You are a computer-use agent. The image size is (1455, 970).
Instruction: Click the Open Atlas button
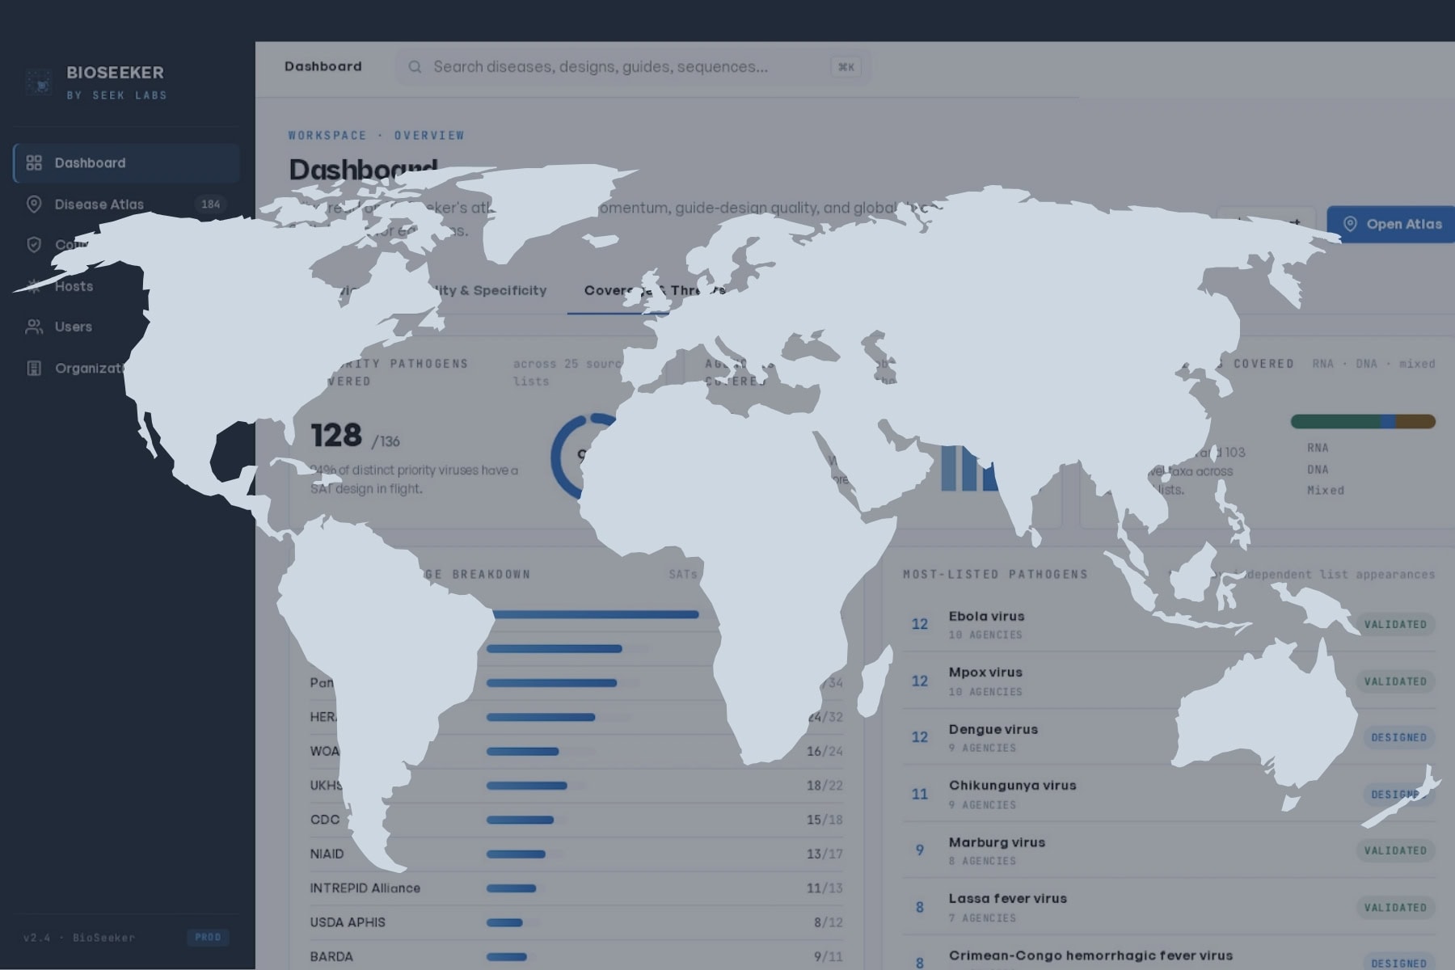pyautogui.click(x=1392, y=225)
